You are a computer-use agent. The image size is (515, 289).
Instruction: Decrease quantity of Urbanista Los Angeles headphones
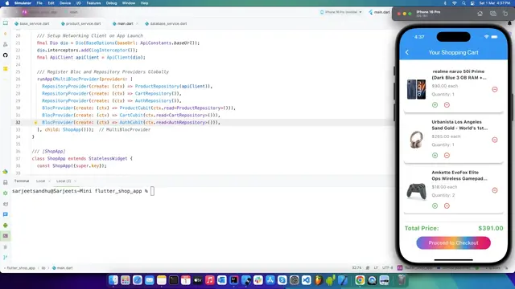(x=447, y=155)
